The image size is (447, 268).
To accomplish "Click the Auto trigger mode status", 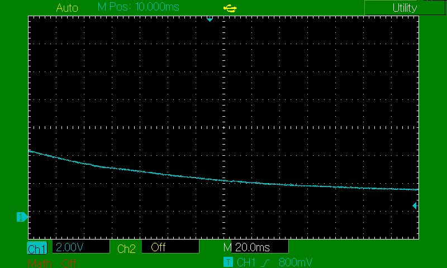I will pos(67,8).
